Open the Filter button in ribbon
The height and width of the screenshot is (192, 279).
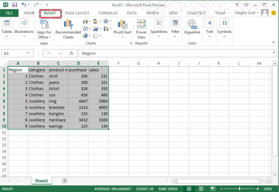click(175, 28)
